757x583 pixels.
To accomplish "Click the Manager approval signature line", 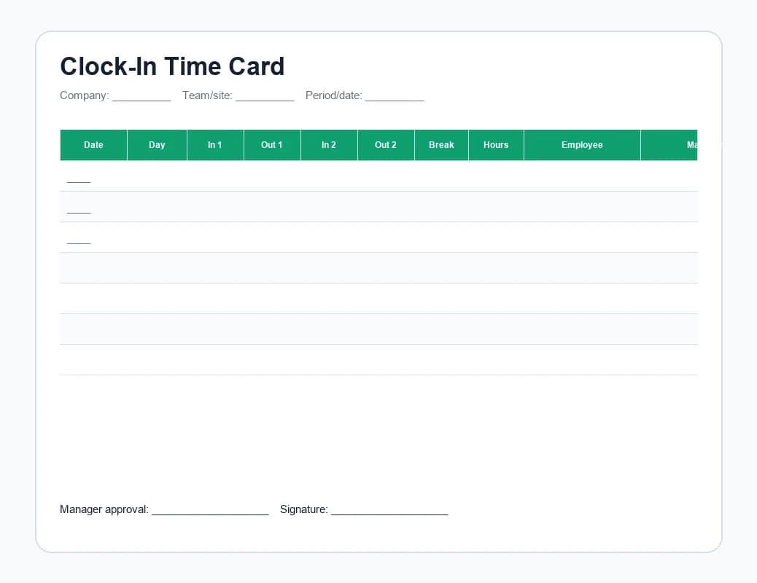I will pyautogui.click(x=210, y=510).
